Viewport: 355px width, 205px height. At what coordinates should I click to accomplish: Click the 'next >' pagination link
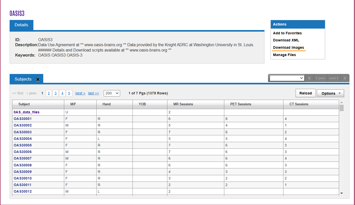click(x=80, y=93)
